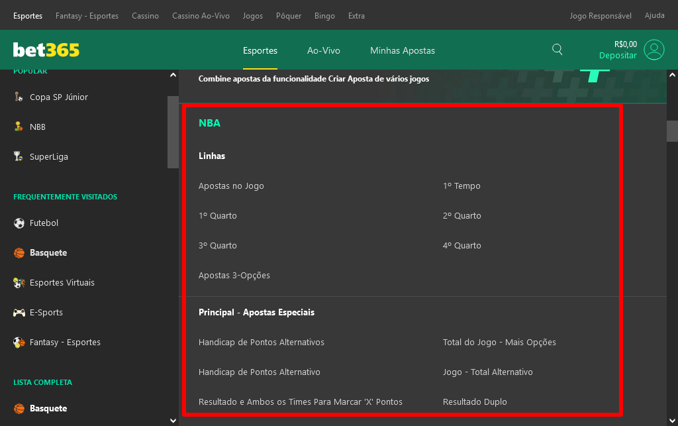This screenshot has height=426, width=678.
Task: Open Handicap de Pontos Alternativos
Action: pos(261,343)
